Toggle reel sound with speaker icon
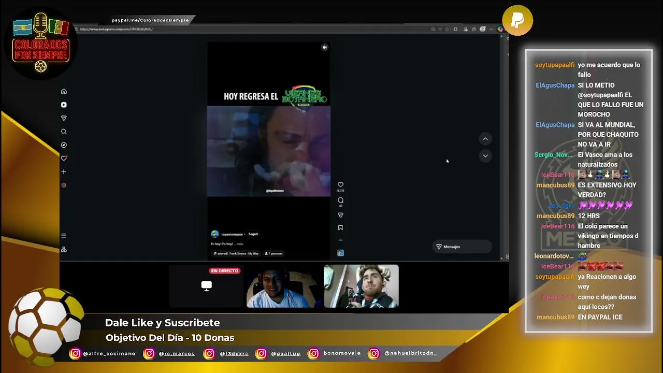The image size is (663, 373). coord(325,47)
